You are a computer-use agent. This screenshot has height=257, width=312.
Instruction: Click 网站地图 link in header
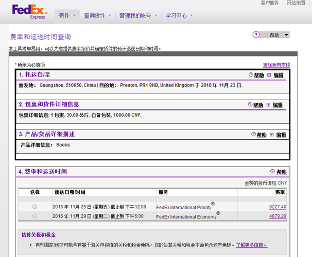(x=296, y=3)
